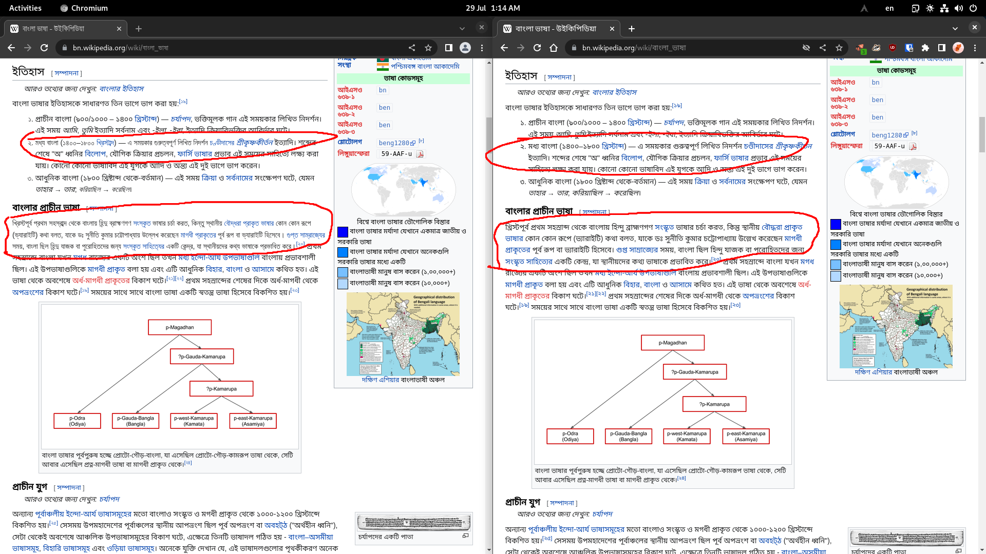Reload the page in the left window
Image resolution: width=986 pixels, height=554 pixels.
point(45,48)
